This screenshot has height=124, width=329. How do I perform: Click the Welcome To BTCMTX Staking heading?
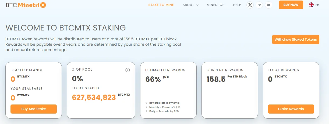pyautogui.click(x=66, y=28)
